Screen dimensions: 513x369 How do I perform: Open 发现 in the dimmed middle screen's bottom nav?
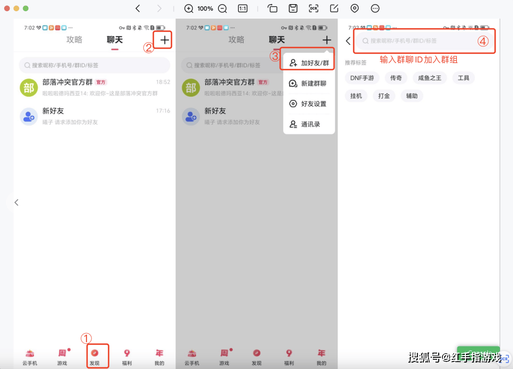point(256,357)
